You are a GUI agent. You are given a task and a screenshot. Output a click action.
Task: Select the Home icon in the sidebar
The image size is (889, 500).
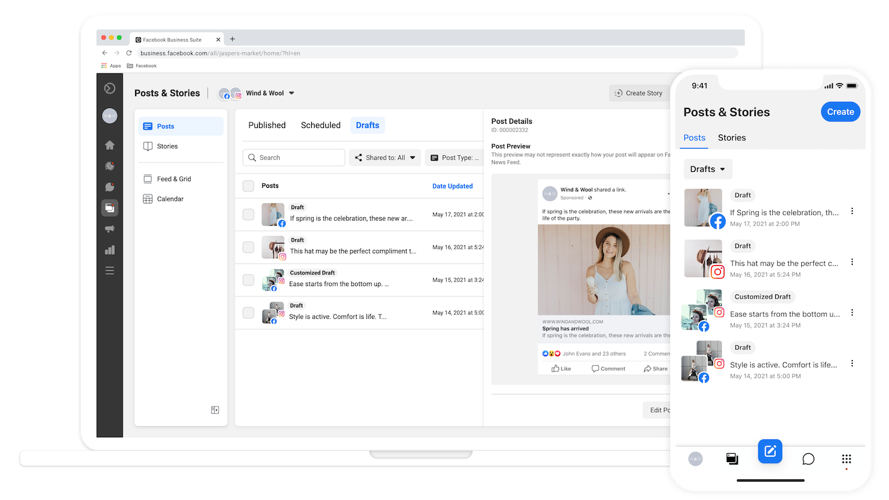coord(110,145)
